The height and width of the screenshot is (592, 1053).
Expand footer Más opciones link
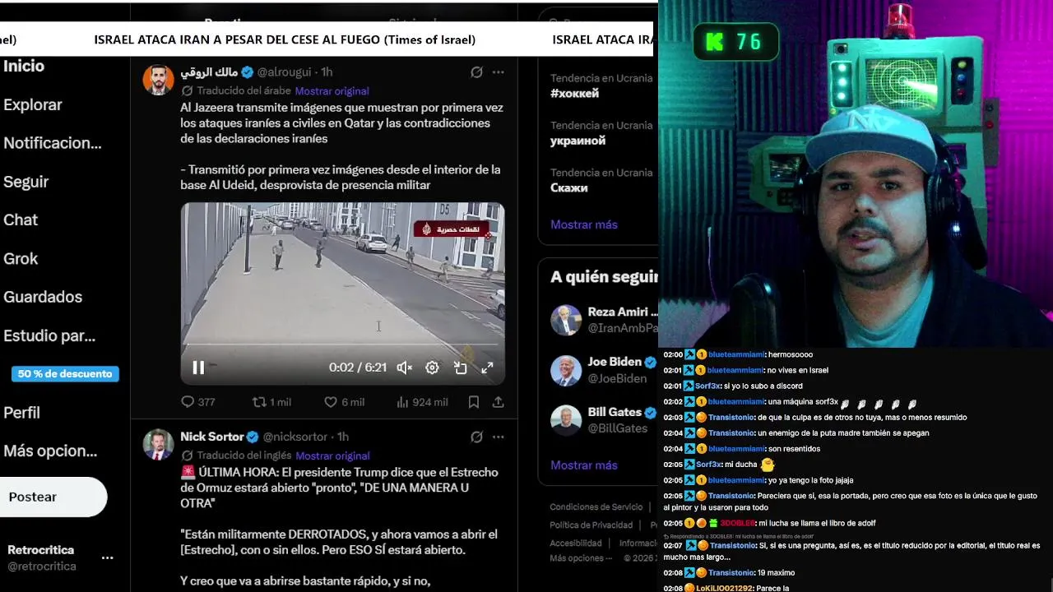pyautogui.click(x=580, y=558)
